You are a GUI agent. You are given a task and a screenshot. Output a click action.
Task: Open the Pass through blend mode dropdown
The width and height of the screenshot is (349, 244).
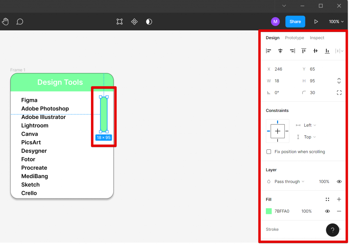(287, 182)
